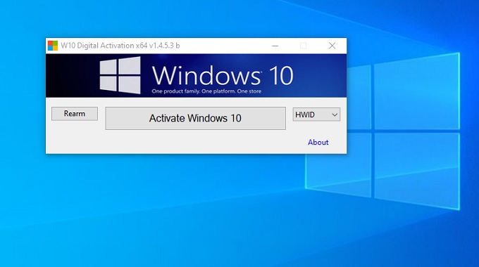479x267 pixels.
Task: Click the 'W10 Digital Activation x64 v1.4.5.3 b' title text
Action: point(120,46)
